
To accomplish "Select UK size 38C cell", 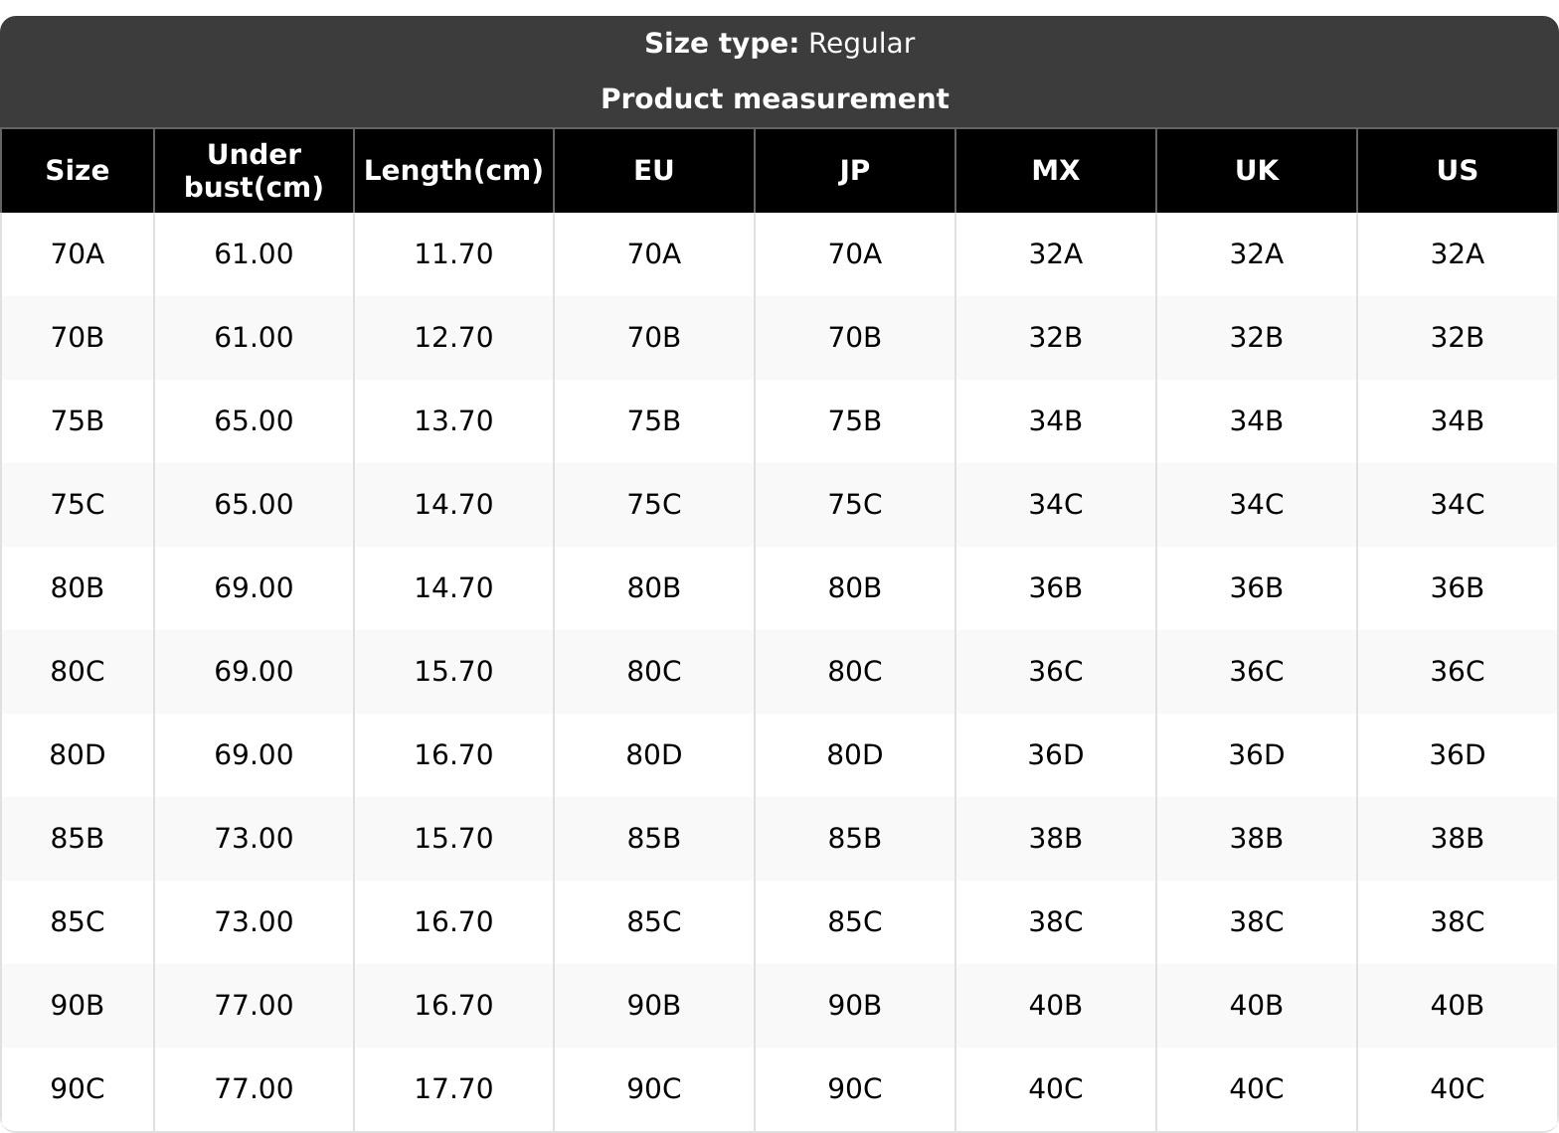I will (x=1257, y=922).
